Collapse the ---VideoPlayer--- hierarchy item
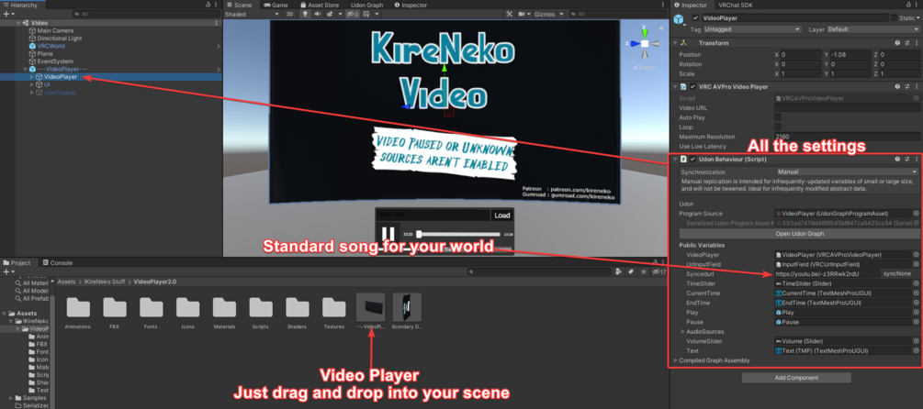The width and height of the screenshot is (923, 409). (26, 69)
